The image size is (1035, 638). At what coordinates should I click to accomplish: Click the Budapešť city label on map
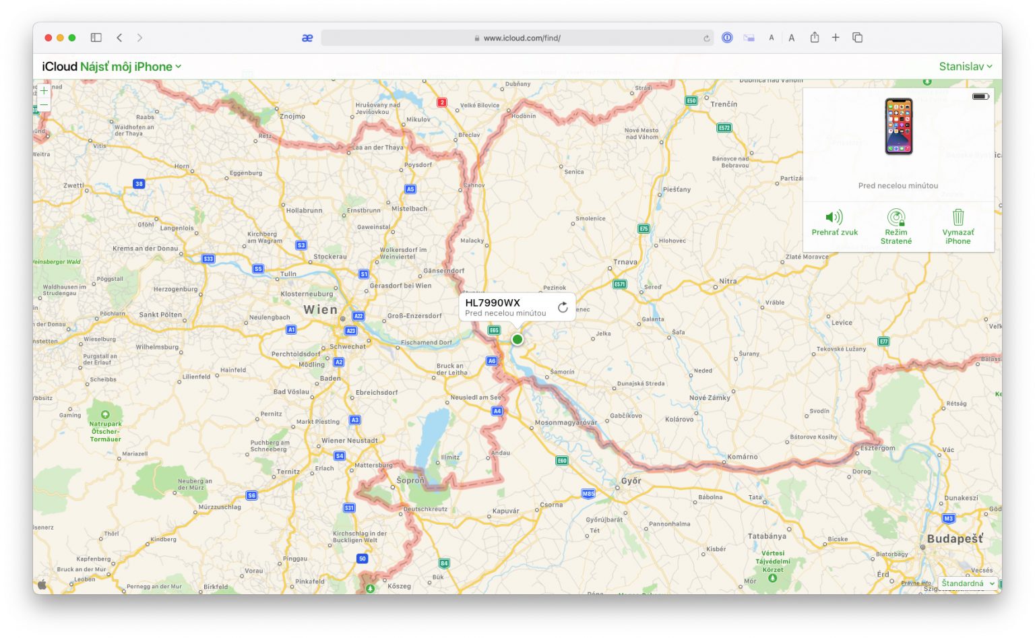click(x=955, y=539)
